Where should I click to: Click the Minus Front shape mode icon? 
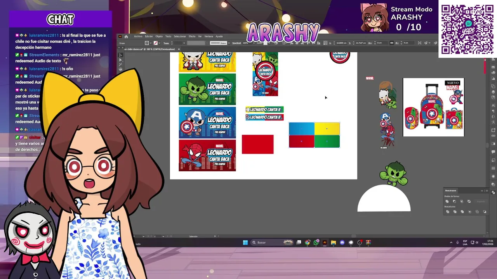454,201
